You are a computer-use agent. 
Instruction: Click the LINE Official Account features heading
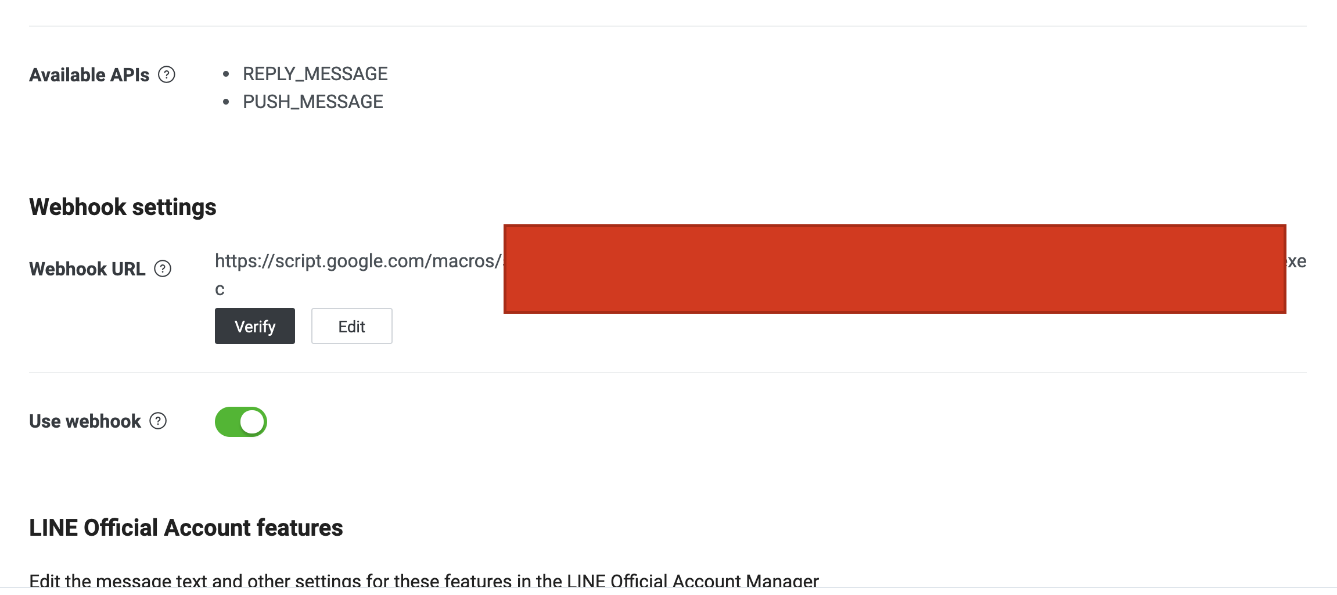(x=186, y=527)
